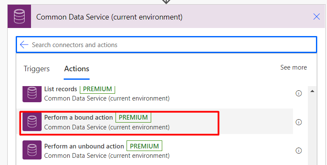Viewport: 327px width, 165px height.
Task: Show info for the List records action
Action: click(x=299, y=93)
